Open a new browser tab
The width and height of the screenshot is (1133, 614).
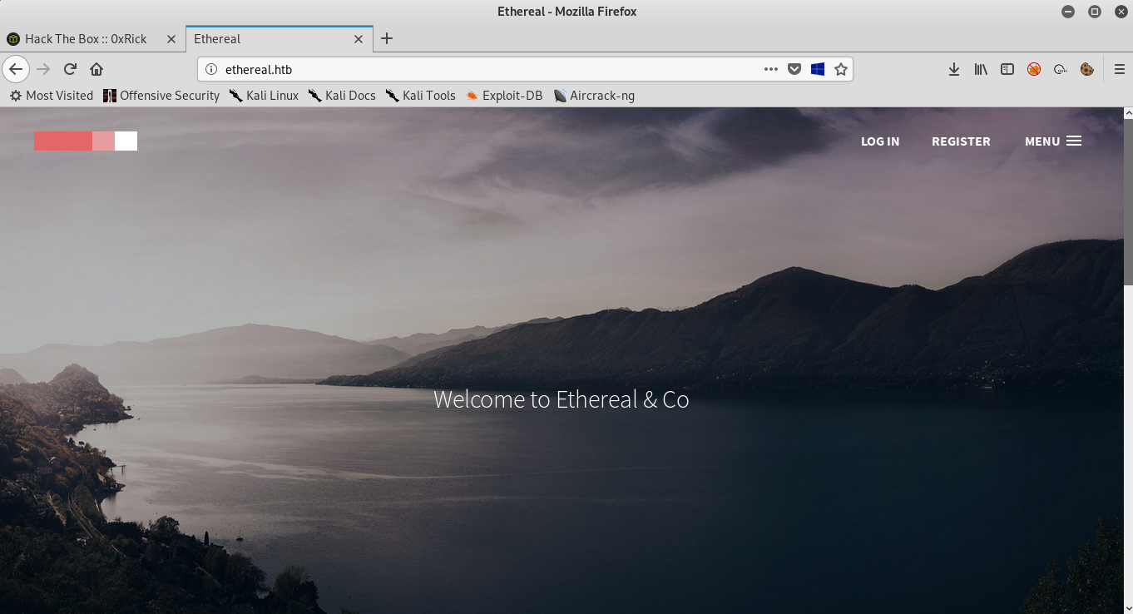(387, 38)
